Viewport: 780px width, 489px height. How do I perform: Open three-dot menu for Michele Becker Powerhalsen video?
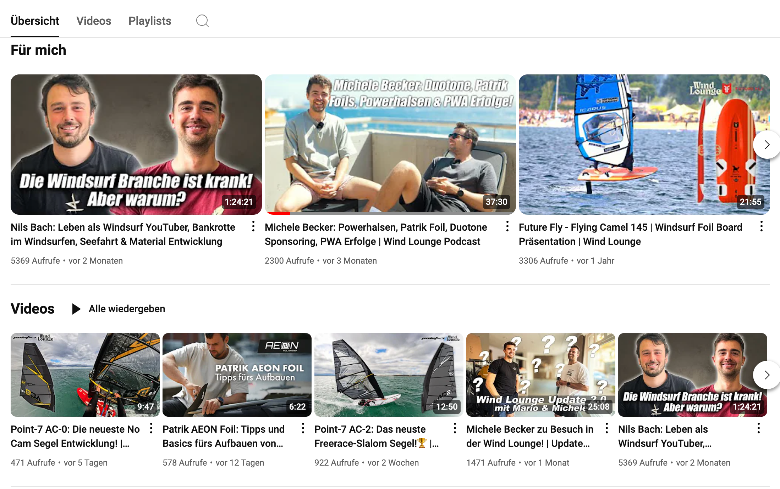[x=507, y=226]
